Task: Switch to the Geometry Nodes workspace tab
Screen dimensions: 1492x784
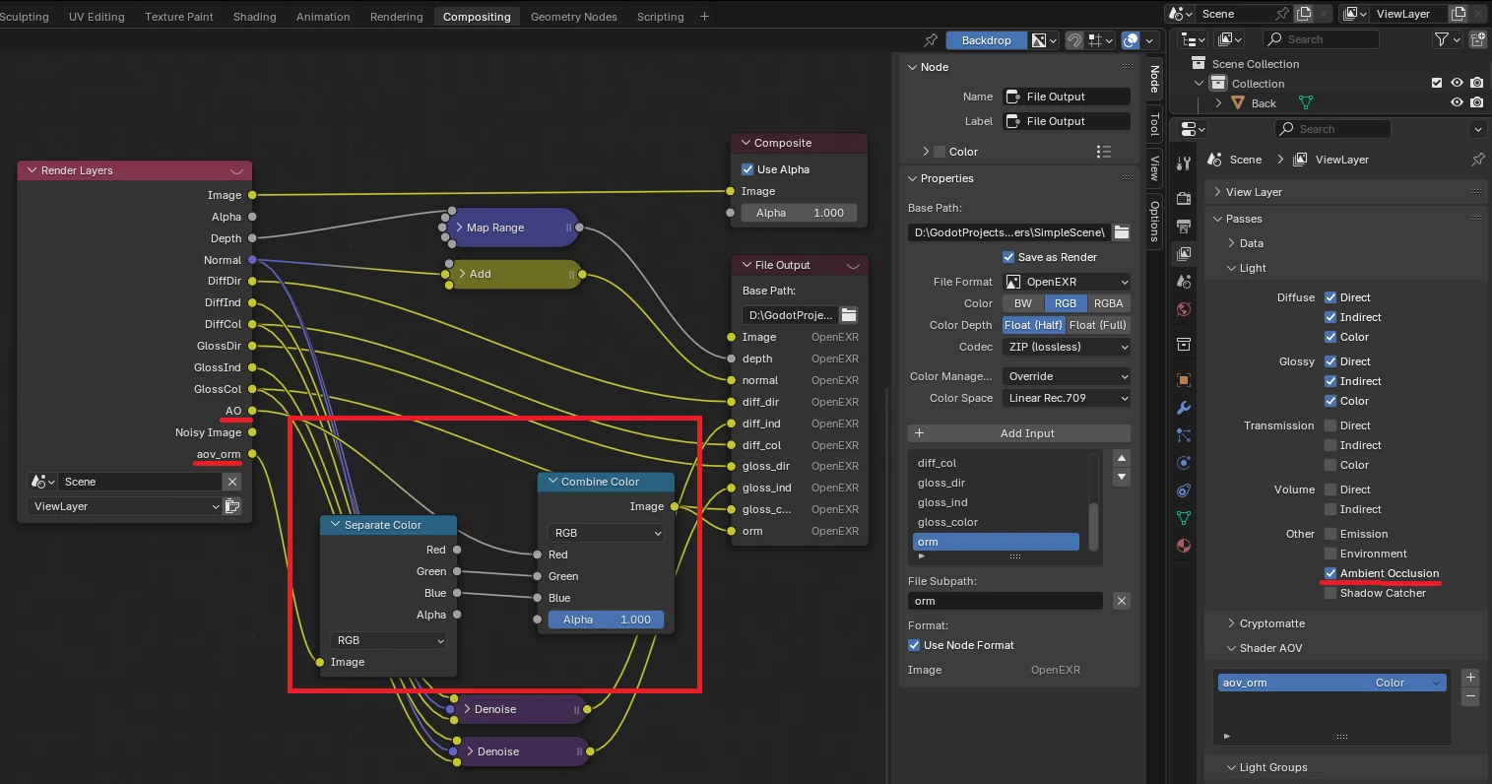Action: [573, 16]
